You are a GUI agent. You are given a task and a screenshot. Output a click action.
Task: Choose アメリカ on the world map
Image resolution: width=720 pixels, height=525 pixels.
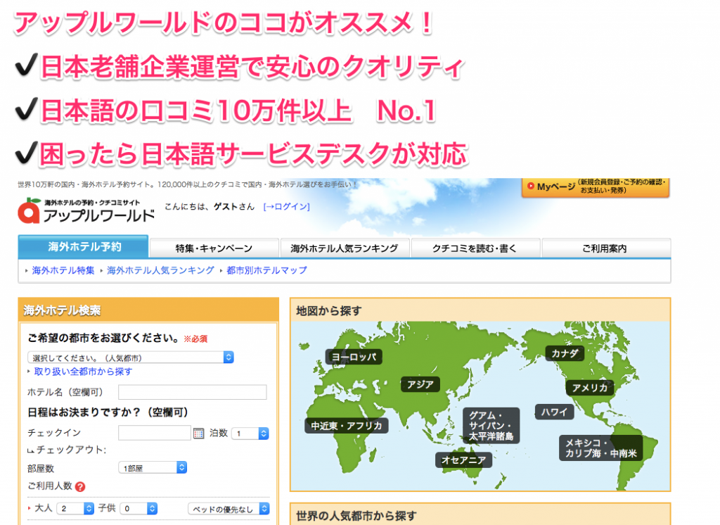590,388
